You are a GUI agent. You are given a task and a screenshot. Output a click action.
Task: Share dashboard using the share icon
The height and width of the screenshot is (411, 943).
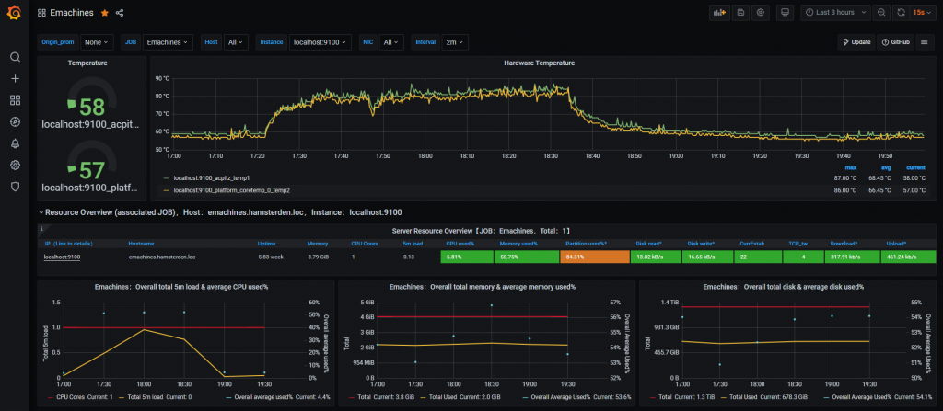pos(121,14)
